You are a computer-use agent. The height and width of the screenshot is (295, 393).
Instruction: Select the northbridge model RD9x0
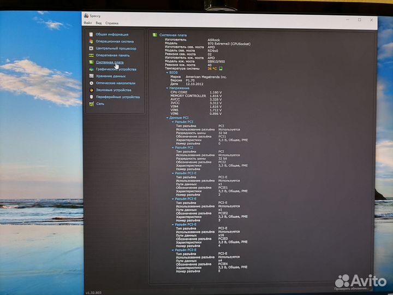pyautogui.click(x=213, y=51)
